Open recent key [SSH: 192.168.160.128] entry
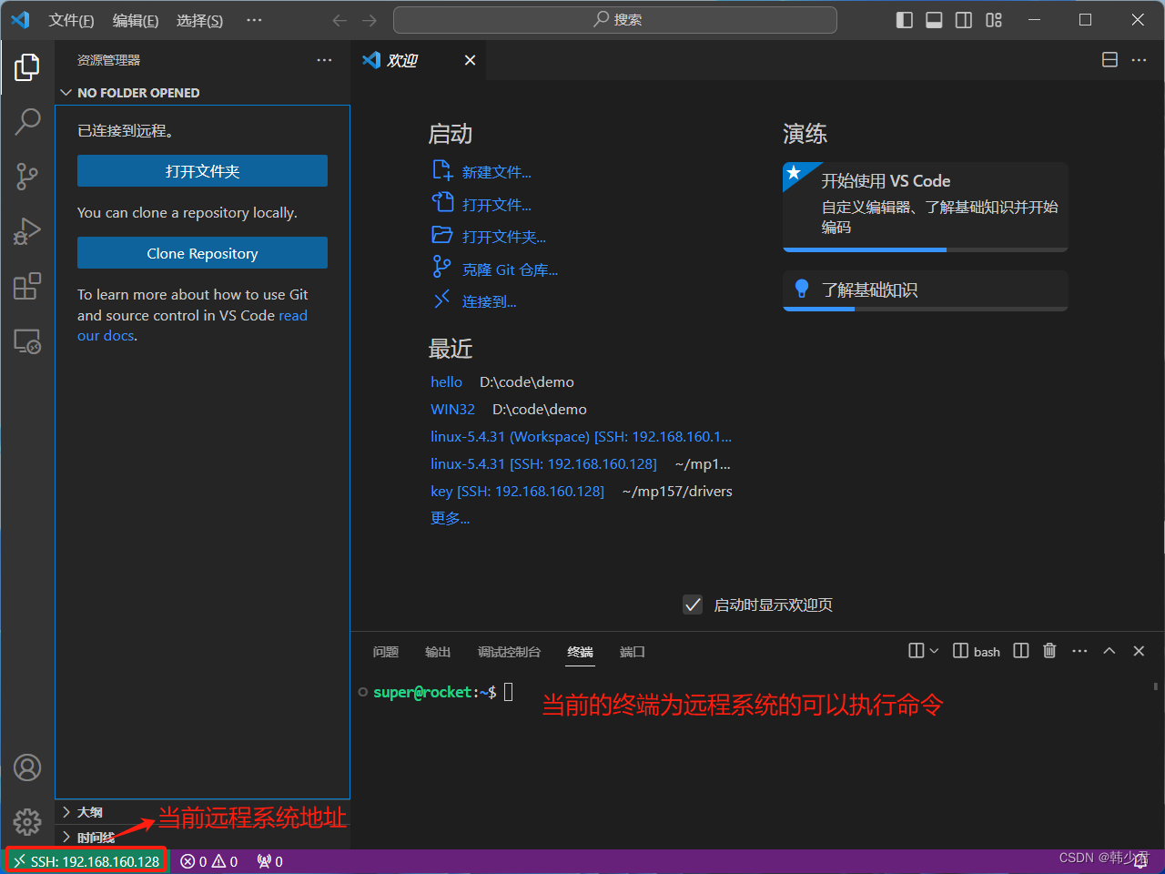This screenshot has height=874, width=1165. [517, 491]
